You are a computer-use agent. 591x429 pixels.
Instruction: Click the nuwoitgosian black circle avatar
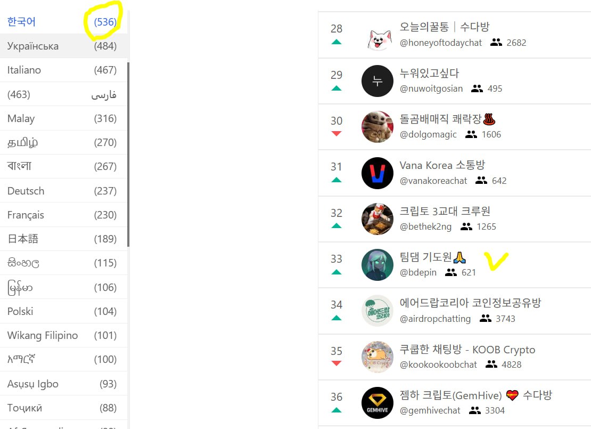377,81
